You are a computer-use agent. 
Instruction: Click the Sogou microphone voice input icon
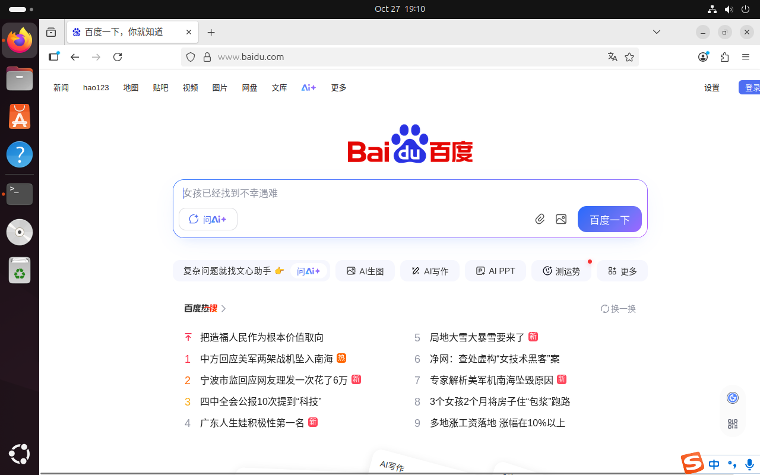[749, 464]
